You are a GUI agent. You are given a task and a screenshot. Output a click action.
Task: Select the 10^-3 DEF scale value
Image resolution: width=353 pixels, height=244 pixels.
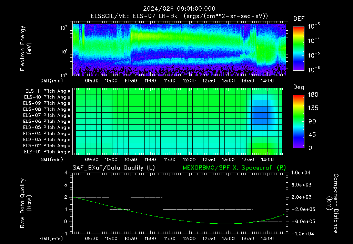(x=314, y=26)
